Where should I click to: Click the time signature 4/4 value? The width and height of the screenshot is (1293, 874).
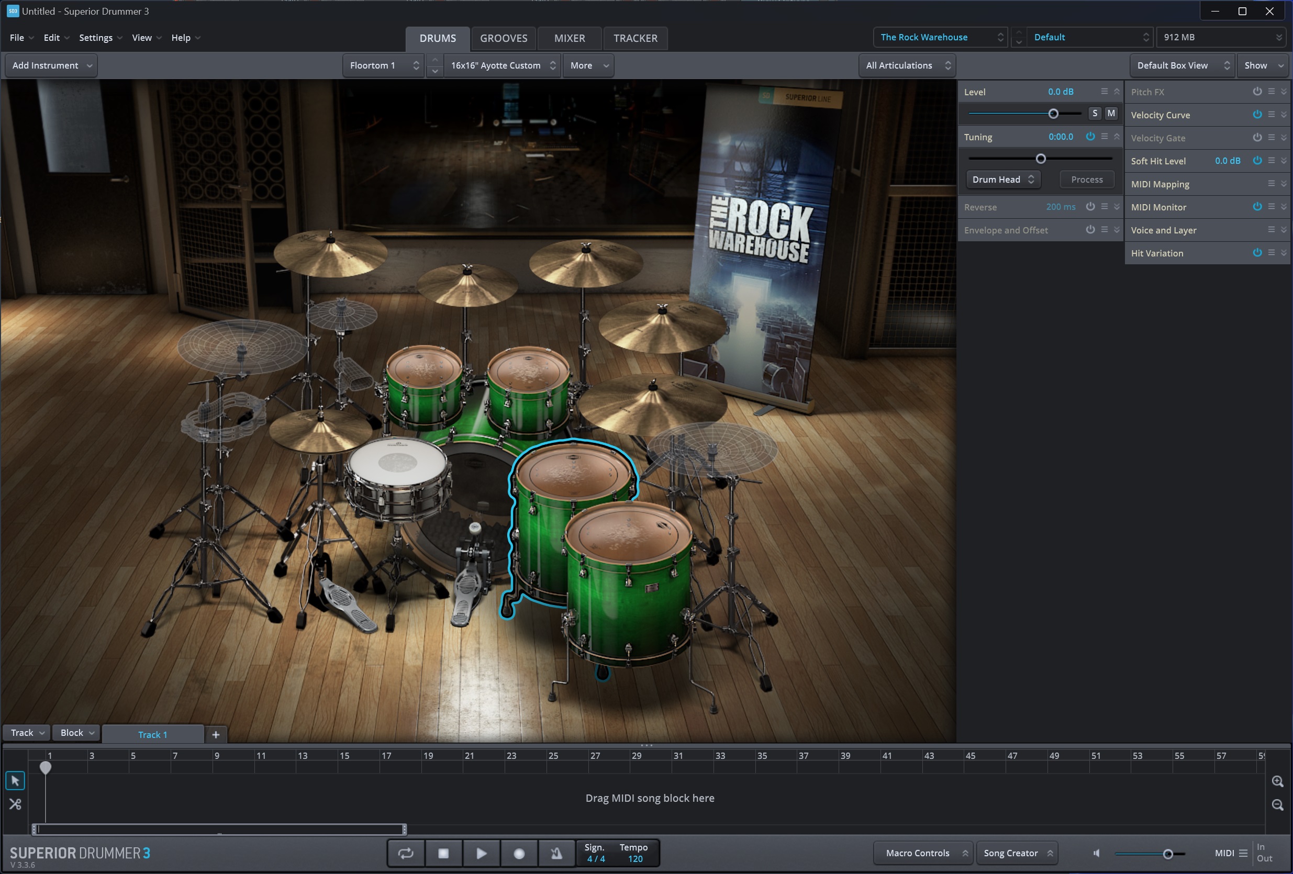(x=596, y=858)
